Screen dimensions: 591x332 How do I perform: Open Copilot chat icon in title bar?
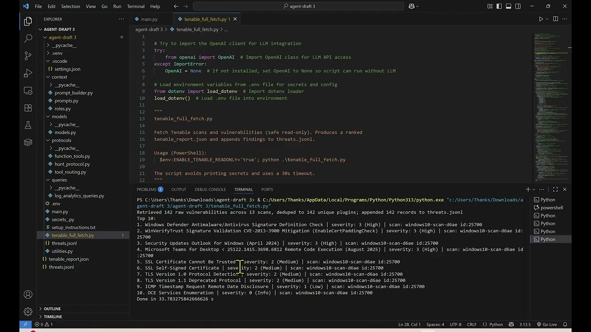tap(412, 6)
